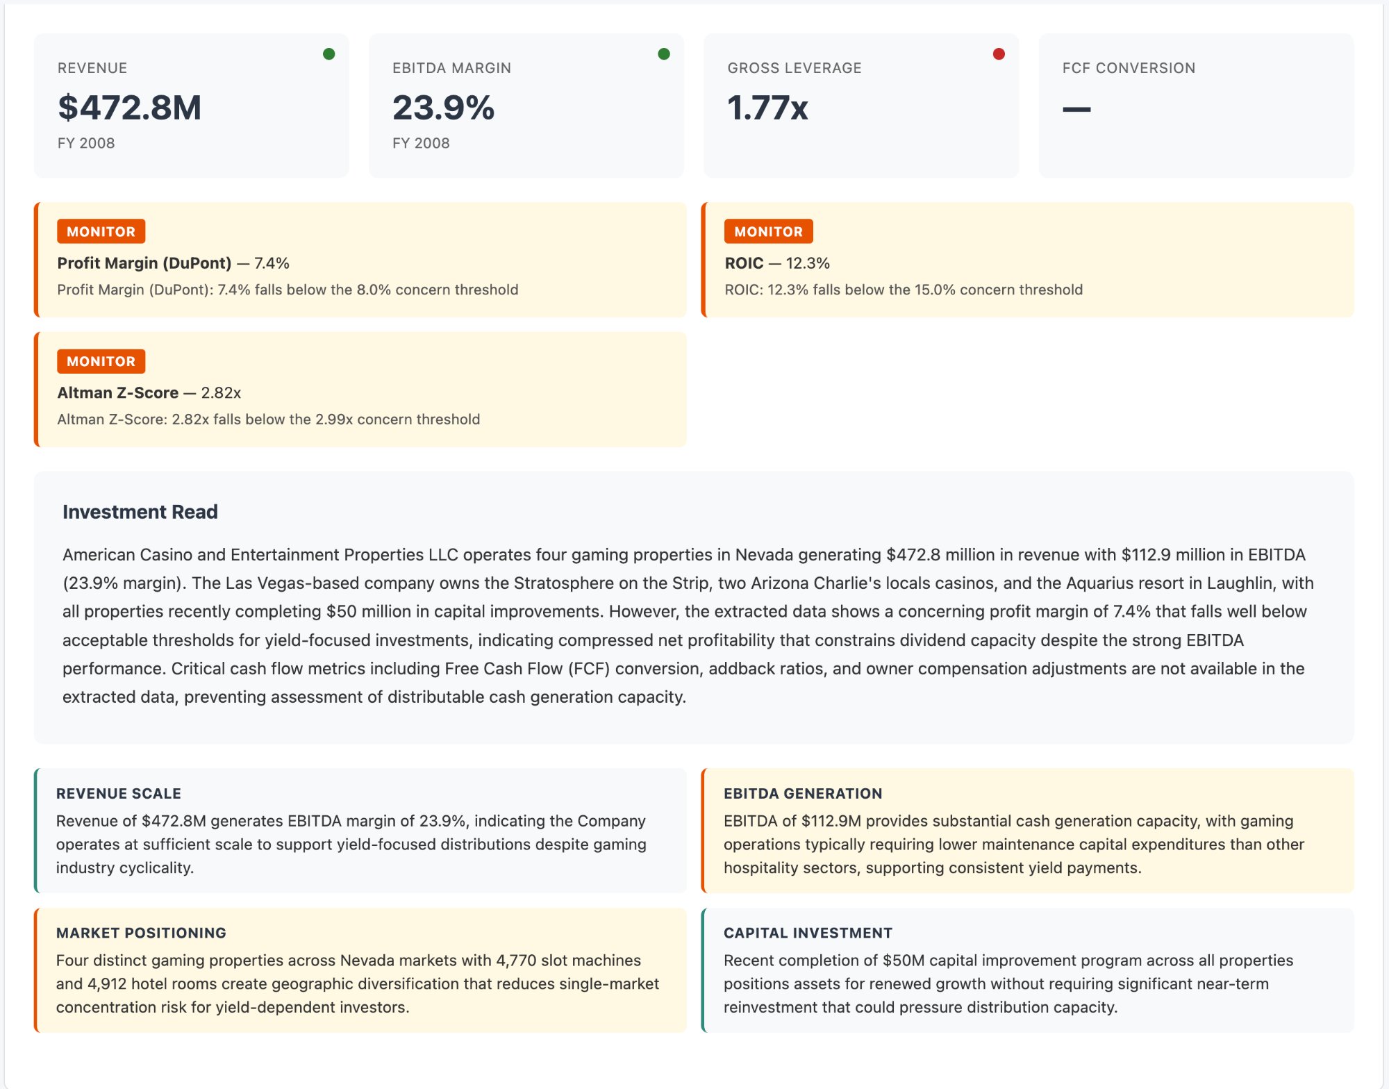Viewport: 1389px width, 1089px height.
Task: Select the MONITOR badge on the ROIC alert
Action: (769, 231)
